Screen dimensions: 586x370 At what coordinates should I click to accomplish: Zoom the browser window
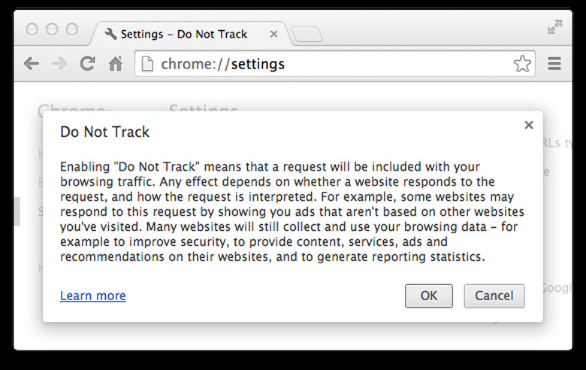pos(72,29)
